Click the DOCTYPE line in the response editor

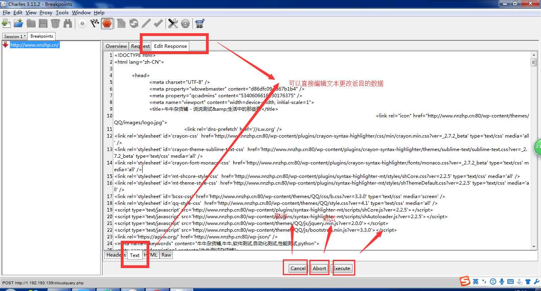135,55
